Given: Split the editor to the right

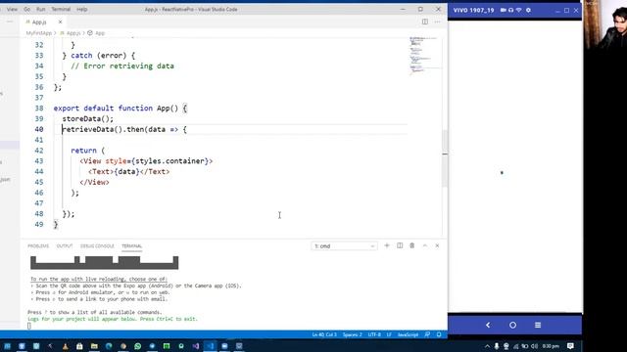Looking at the screenshot, I should 424,22.
